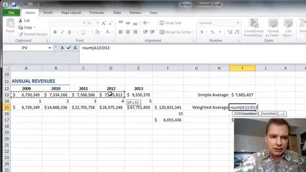Set Middle Align vertical alignment

[128, 23]
